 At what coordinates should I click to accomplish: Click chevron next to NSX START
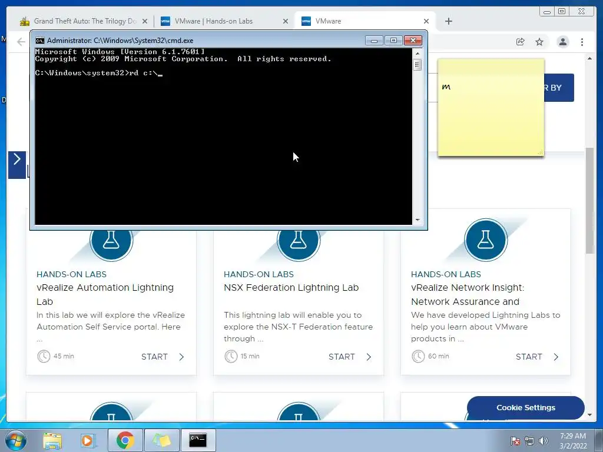point(369,357)
